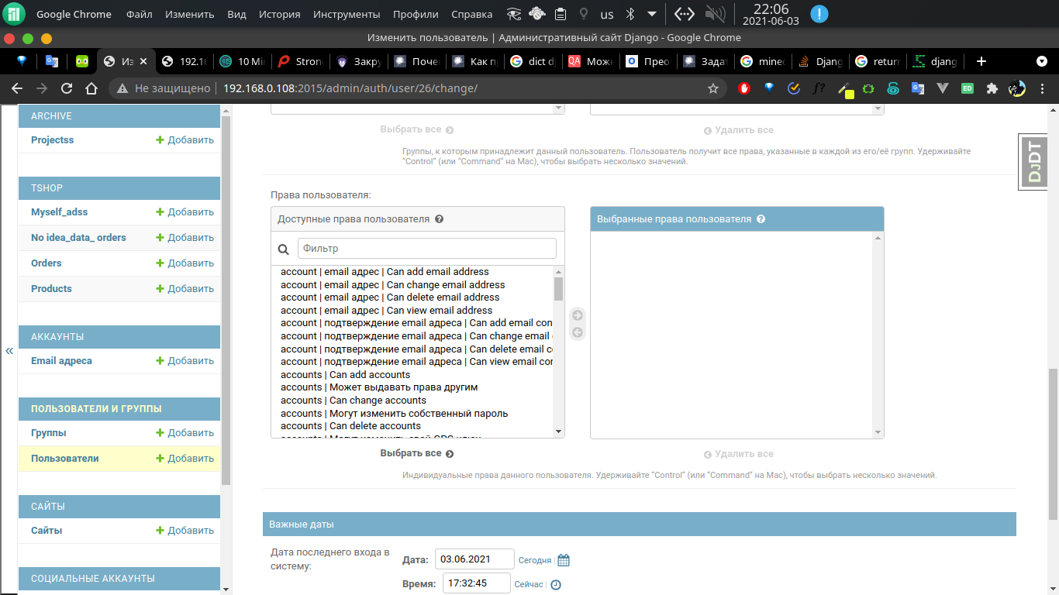This screenshot has width=1059, height=595.
Task: Open the Изменить menu
Action: coord(190,14)
